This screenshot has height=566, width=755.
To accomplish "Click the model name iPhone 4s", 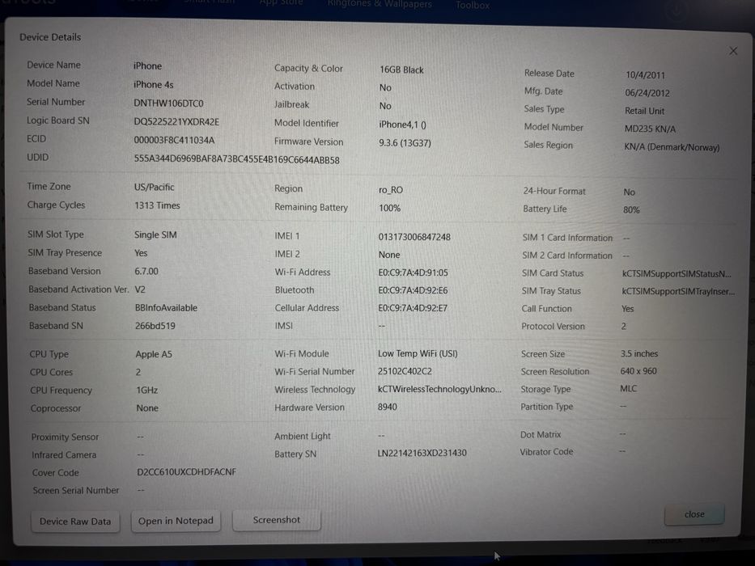I will click(153, 85).
